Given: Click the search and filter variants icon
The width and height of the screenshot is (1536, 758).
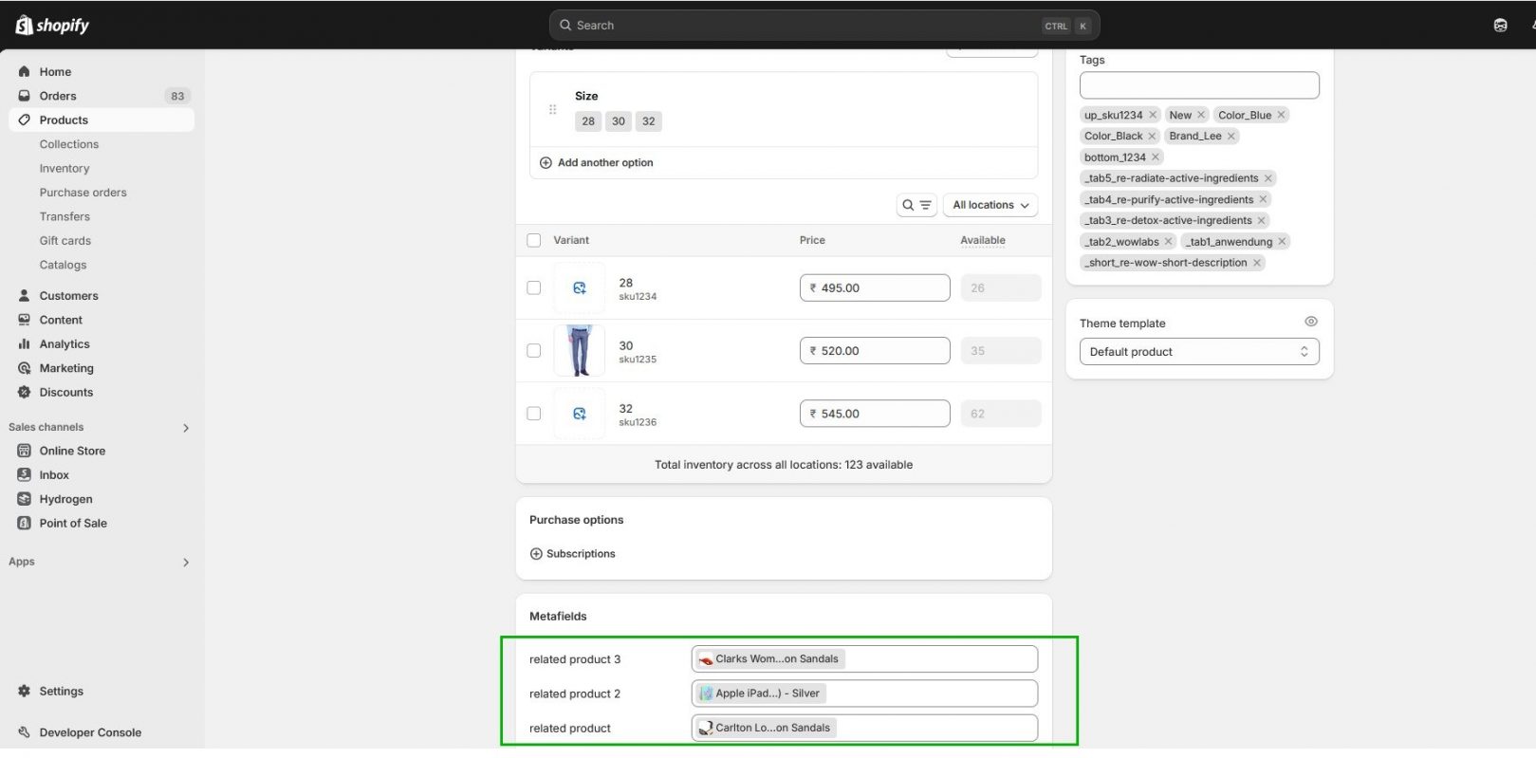Looking at the screenshot, I should coord(916,205).
